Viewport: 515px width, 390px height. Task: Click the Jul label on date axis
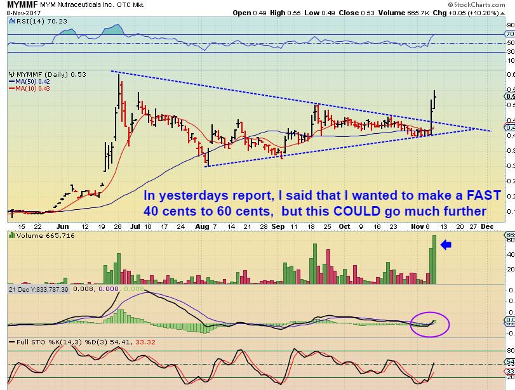click(x=135, y=226)
